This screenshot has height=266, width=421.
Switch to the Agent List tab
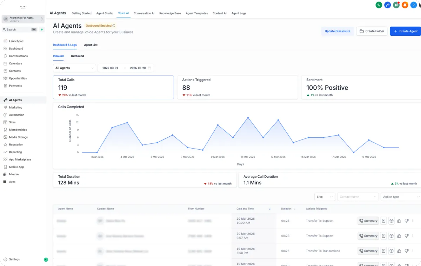(91, 45)
